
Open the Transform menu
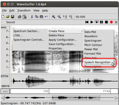[x=24, y=11]
